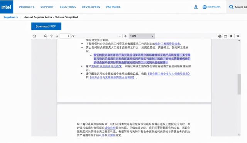Image resolution: width=247 pixels, height=143 pixels.
Task: Click the search magnifier in header
Action: click(x=231, y=7)
